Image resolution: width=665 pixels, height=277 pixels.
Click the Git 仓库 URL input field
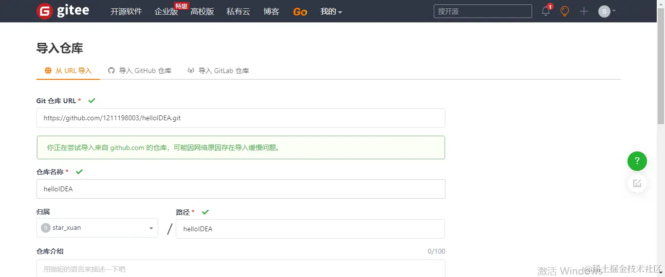click(x=241, y=118)
